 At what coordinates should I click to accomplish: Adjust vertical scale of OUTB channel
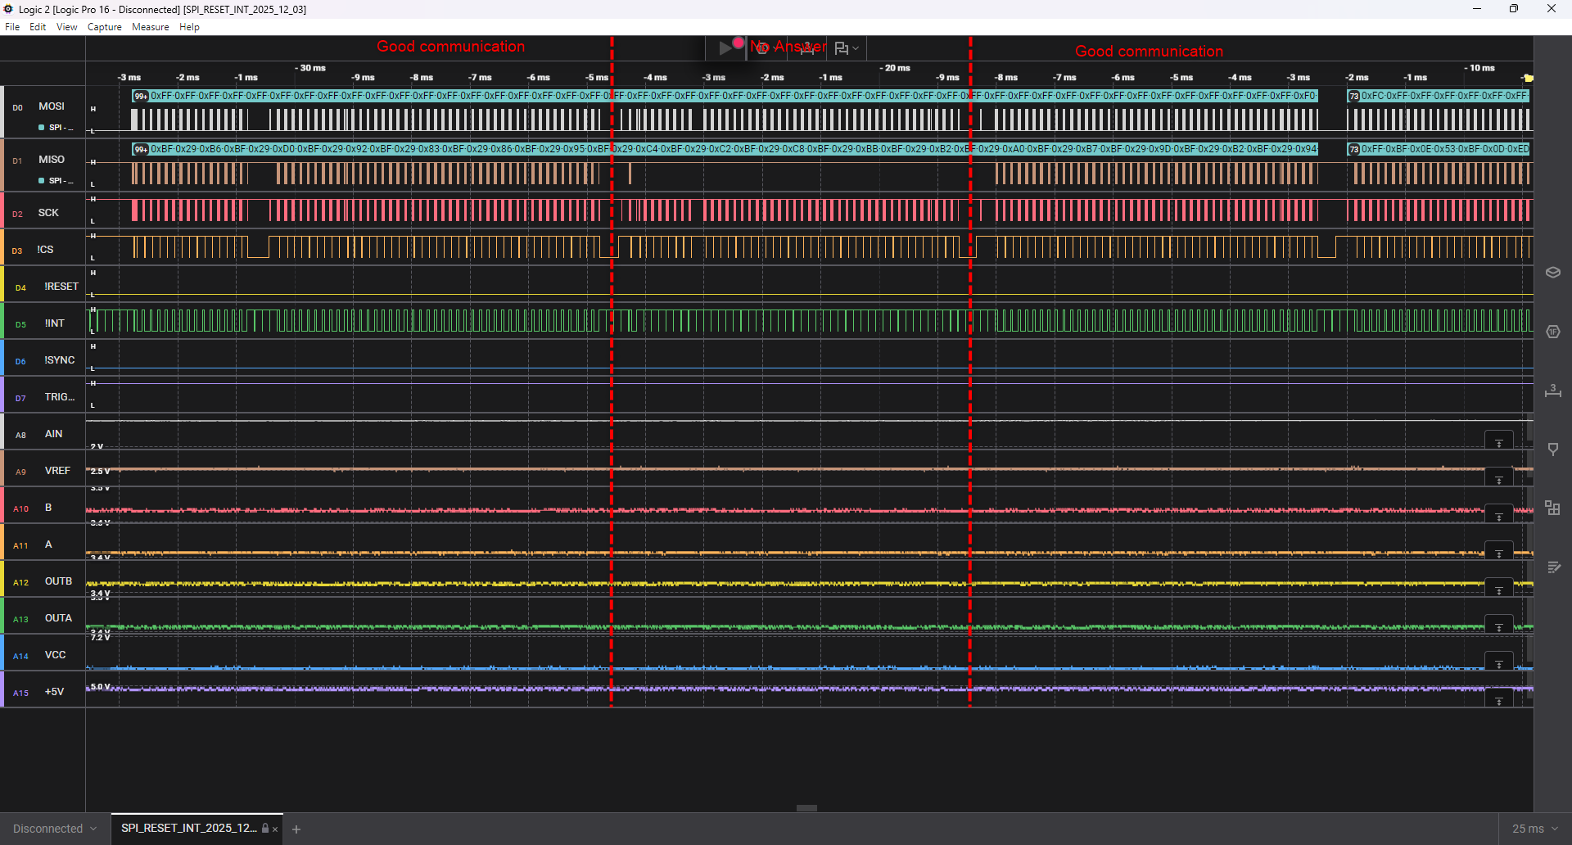click(1499, 589)
